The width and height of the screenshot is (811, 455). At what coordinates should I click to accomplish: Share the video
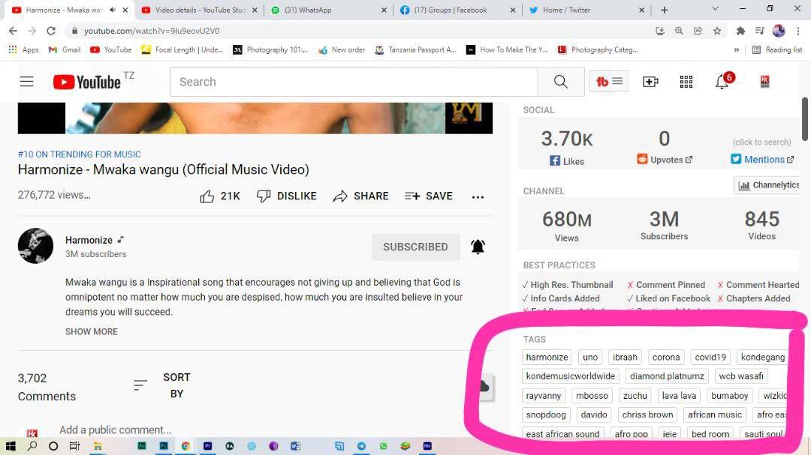pos(361,196)
